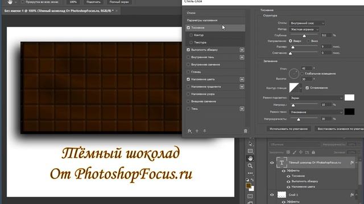Click the Hand tool preset icon in options bar
The width and height of the screenshot is (364, 204).
pyautogui.click(x=10, y=2)
